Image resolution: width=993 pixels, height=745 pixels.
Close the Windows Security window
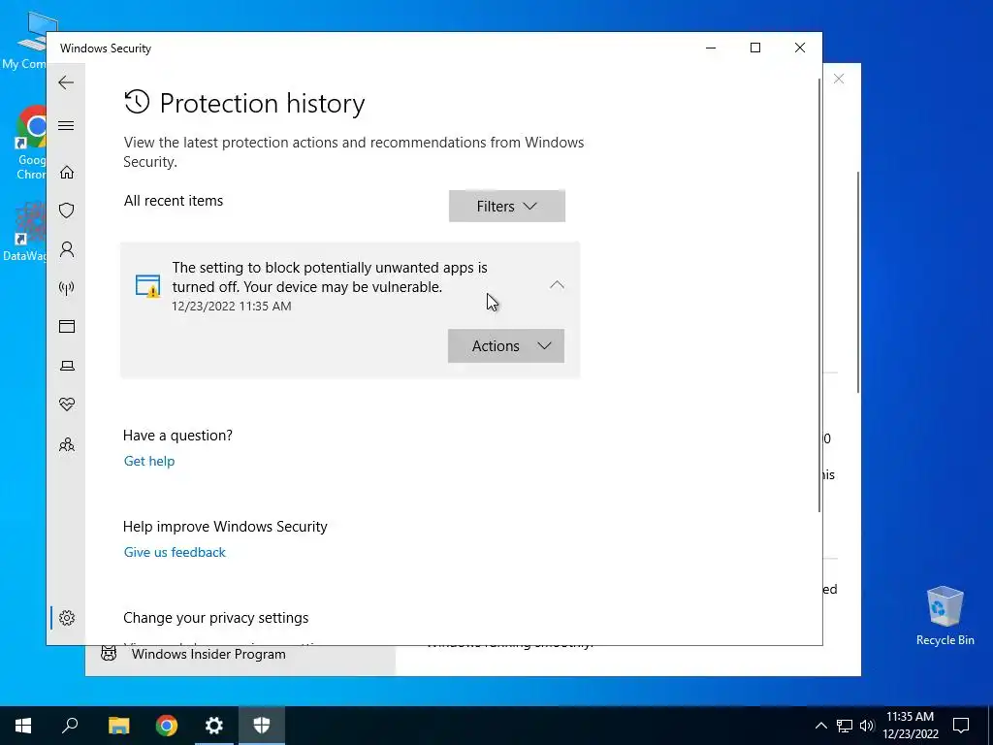[800, 48]
